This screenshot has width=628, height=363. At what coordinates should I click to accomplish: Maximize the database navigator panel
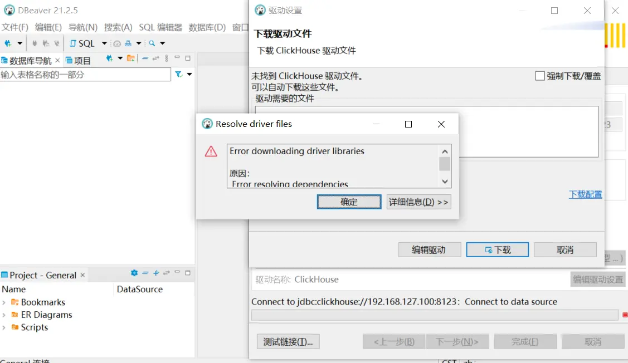point(188,58)
